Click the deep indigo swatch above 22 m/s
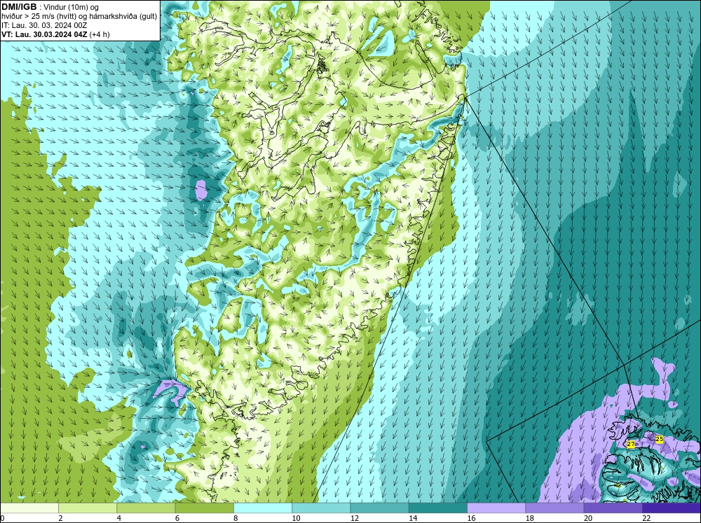Image resolution: width=701 pixels, height=523 pixels. coord(672,508)
